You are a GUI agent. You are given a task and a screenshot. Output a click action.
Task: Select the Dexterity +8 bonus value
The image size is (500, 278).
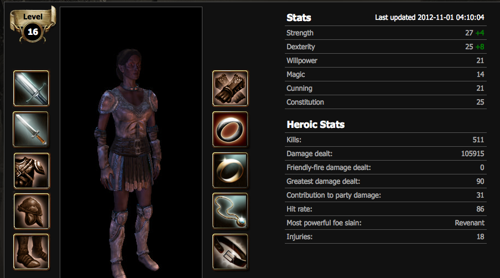480,47
